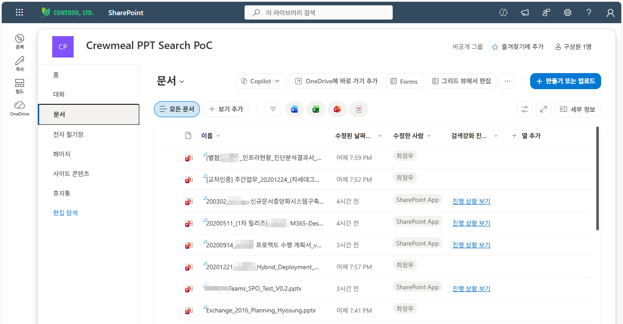This screenshot has height=324, width=623.
Task: Click 진행 상황 보기 link for Teams_SPO_Test_V0.2.pptx
Action: [471, 288]
